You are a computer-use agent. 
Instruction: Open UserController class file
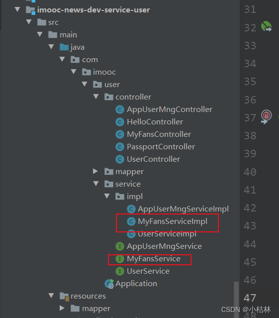tap(153, 159)
